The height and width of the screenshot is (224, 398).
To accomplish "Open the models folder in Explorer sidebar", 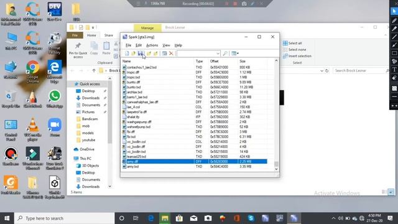I will click(85, 133).
